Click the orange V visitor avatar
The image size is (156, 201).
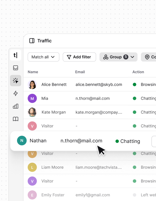pyautogui.click(x=32, y=154)
